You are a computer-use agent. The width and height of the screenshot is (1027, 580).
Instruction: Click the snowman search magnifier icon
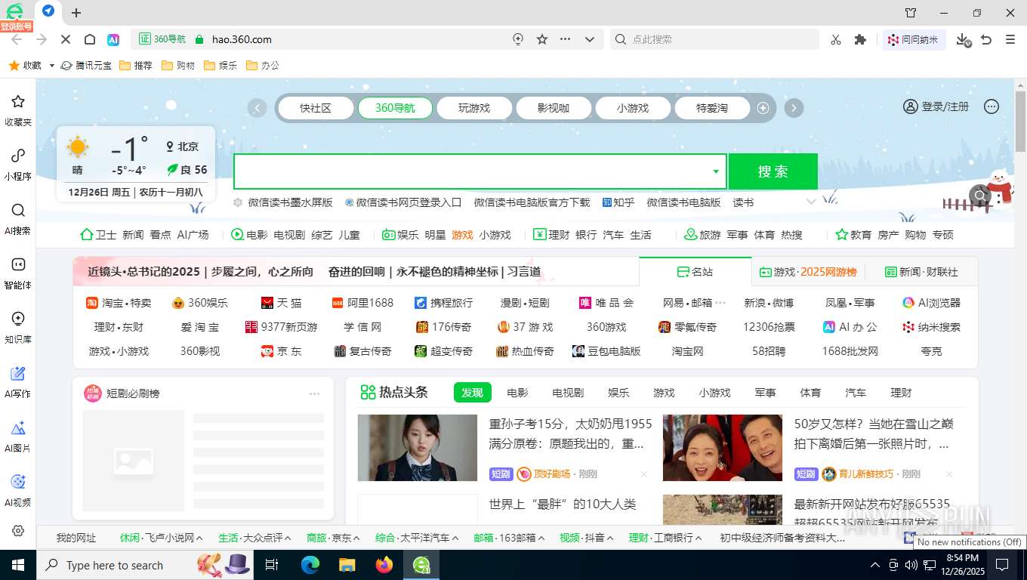tap(980, 196)
